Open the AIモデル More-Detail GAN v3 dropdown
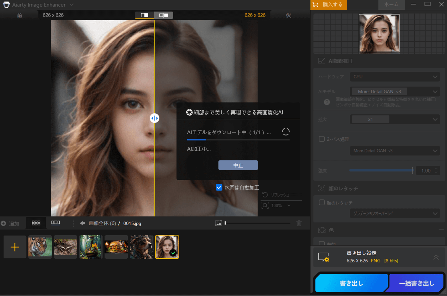Screen dimensions: 447x296 click(395, 92)
